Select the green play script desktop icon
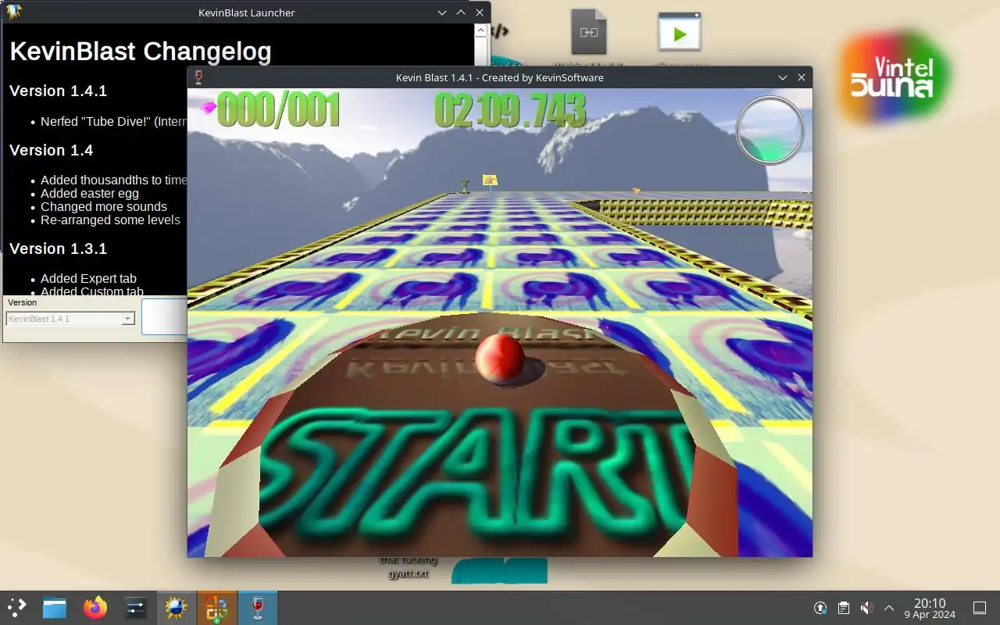 point(679,32)
